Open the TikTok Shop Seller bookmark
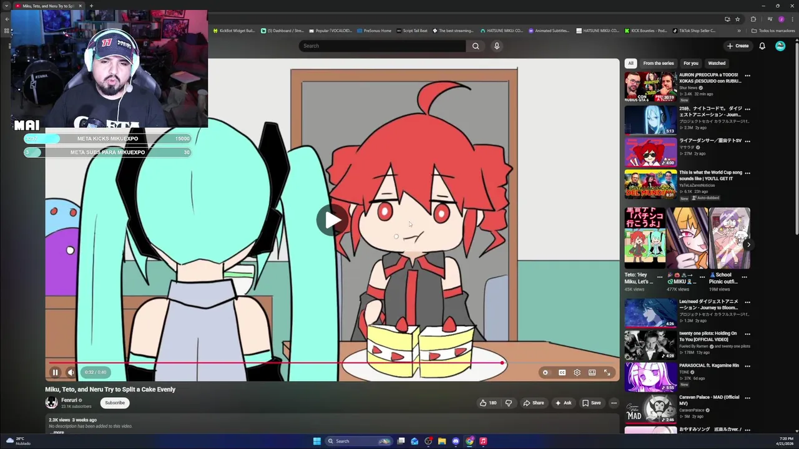Image resolution: width=799 pixels, height=449 pixels. pyautogui.click(x=694, y=31)
